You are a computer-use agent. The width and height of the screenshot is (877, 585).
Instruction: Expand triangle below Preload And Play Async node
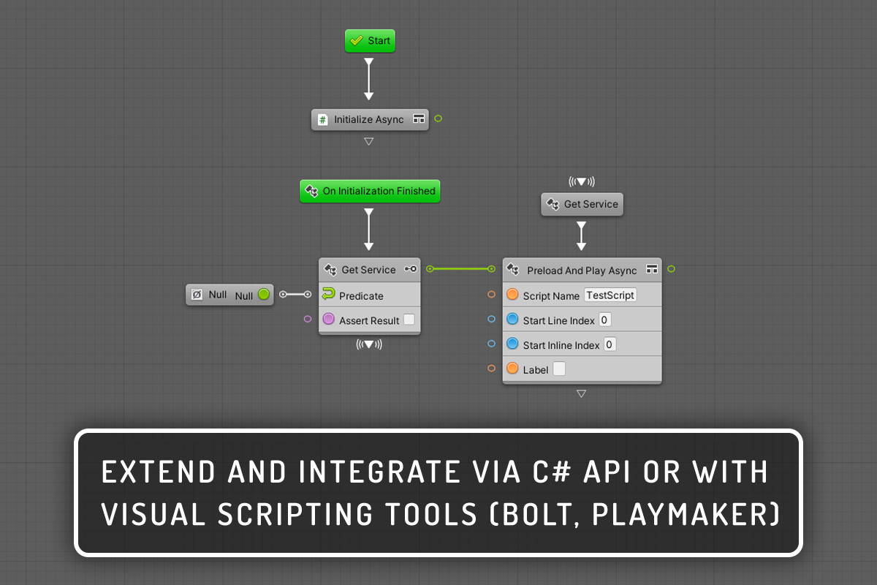[x=582, y=393]
